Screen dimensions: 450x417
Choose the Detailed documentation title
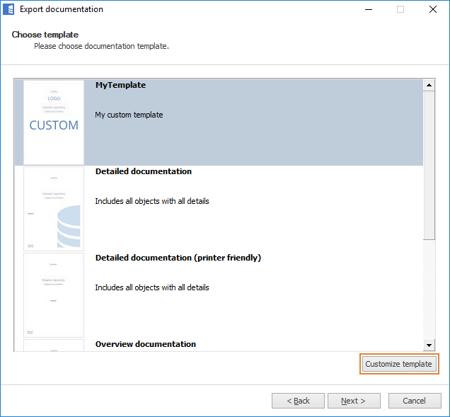click(x=143, y=171)
